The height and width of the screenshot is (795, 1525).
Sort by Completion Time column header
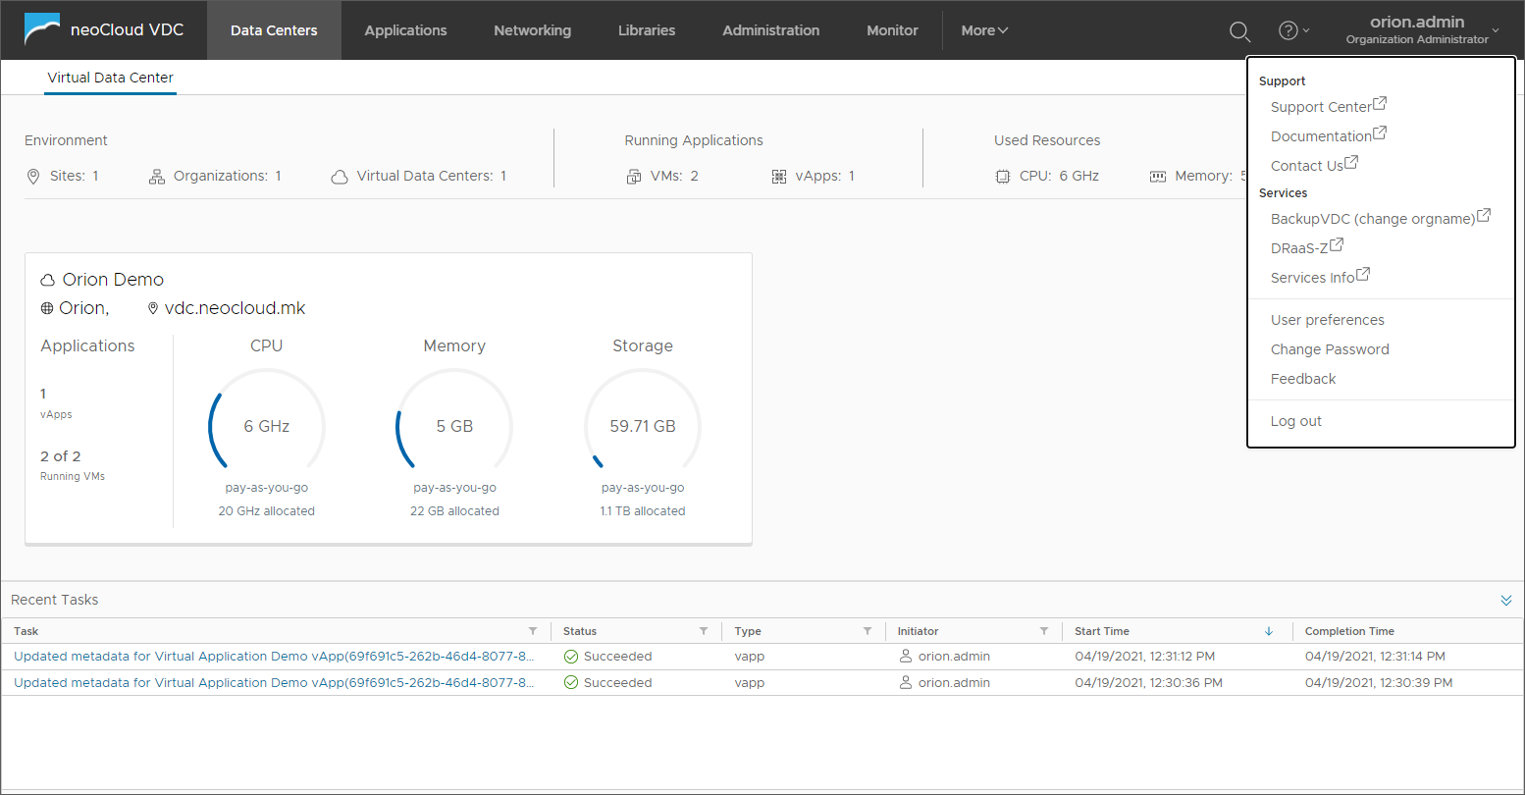pyautogui.click(x=1349, y=631)
